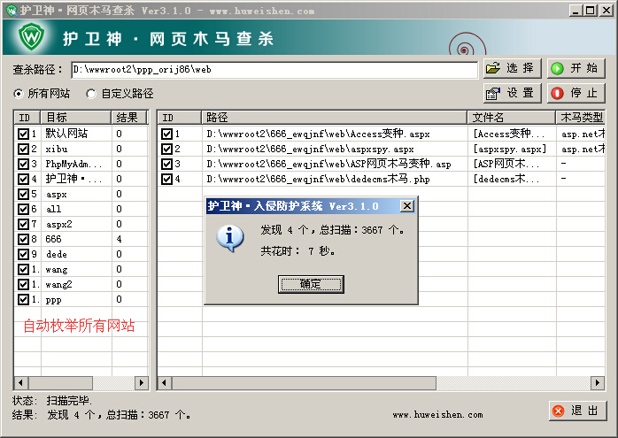This screenshot has height=438, width=618.
Task: Click the left arrow of results scrollbar
Action: click(165, 382)
